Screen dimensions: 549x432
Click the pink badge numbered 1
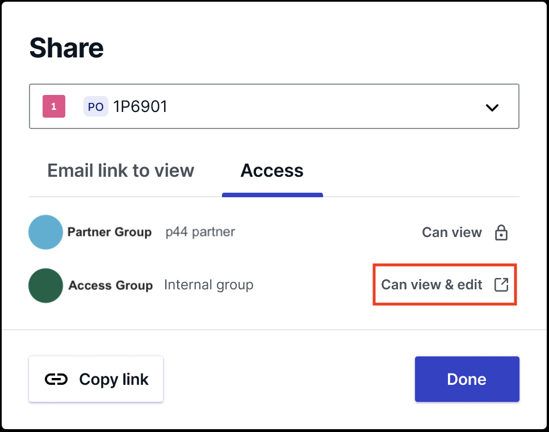tap(54, 106)
